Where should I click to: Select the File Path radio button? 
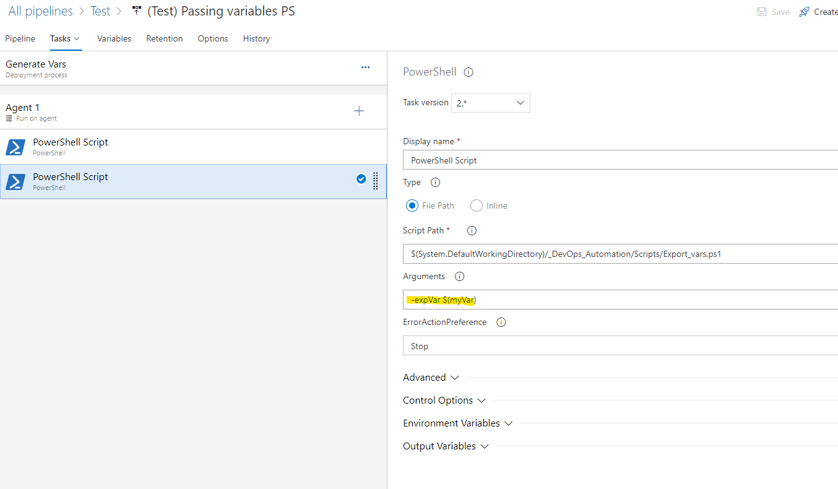click(x=412, y=206)
